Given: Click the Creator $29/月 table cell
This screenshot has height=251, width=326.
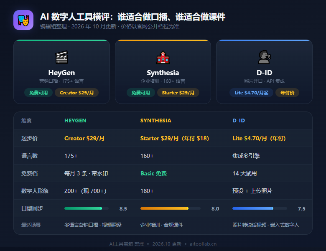Looking at the screenshot, I should 84,138.
